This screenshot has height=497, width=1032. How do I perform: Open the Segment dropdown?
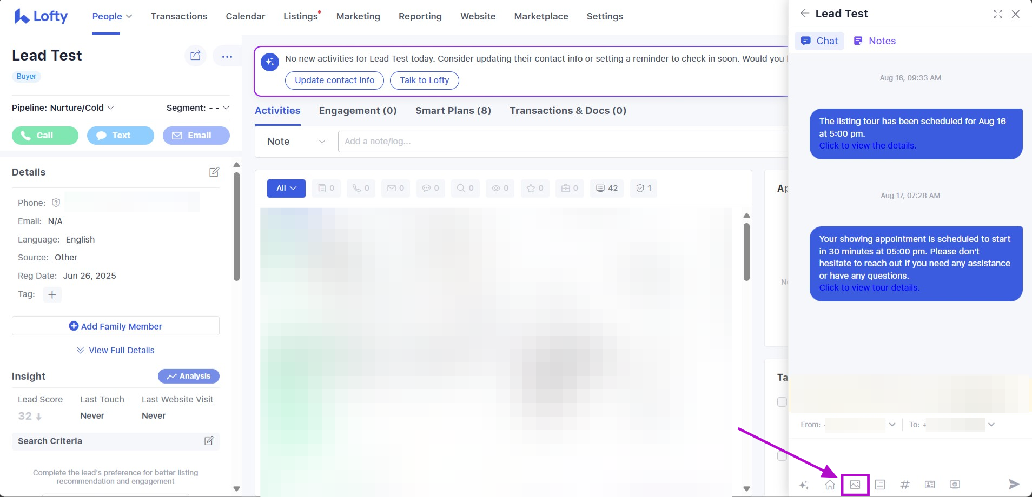198,108
